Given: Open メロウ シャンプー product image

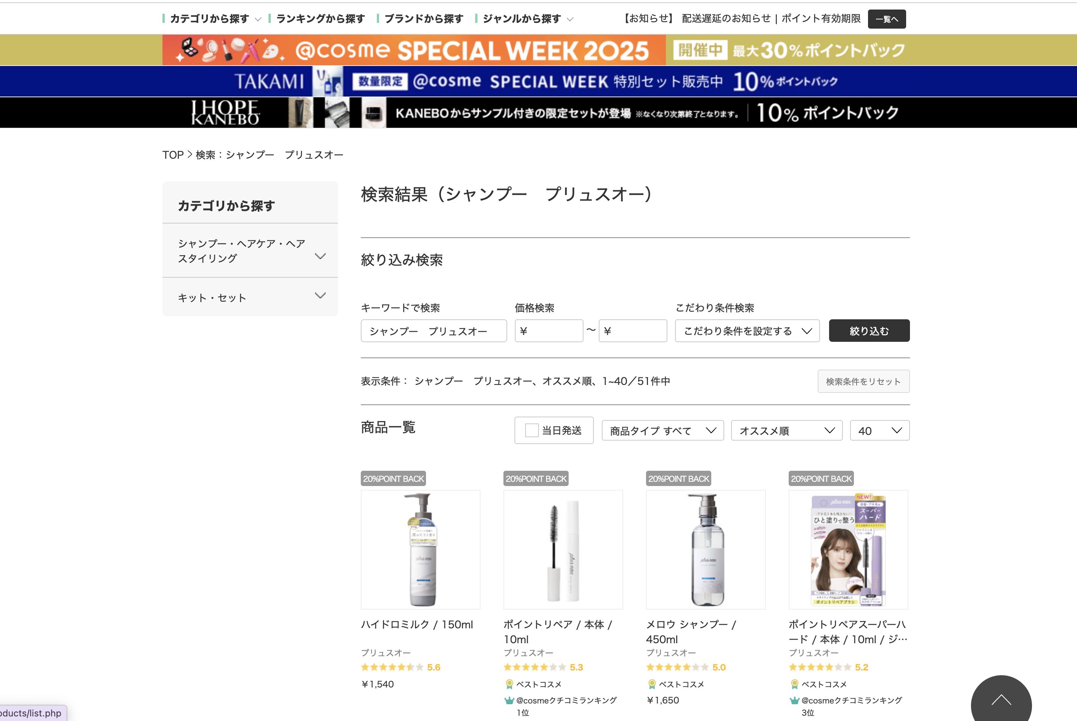Looking at the screenshot, I should point(706,549).
